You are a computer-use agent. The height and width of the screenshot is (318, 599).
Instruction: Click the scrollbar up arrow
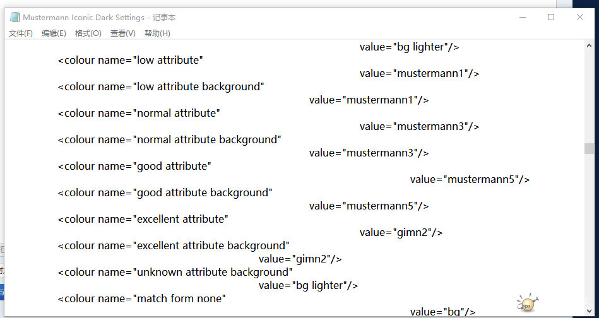pyautogui.click(x=589, y=45)
